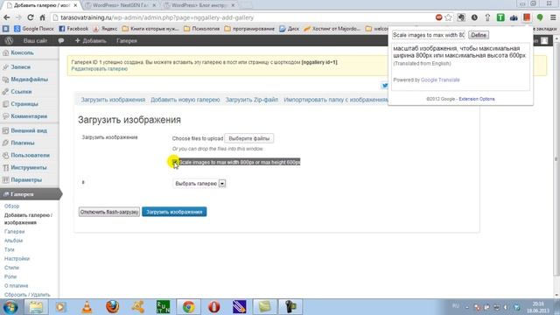
Task: Open Ваш сайт in admin bar
Action: pos(35,41)
